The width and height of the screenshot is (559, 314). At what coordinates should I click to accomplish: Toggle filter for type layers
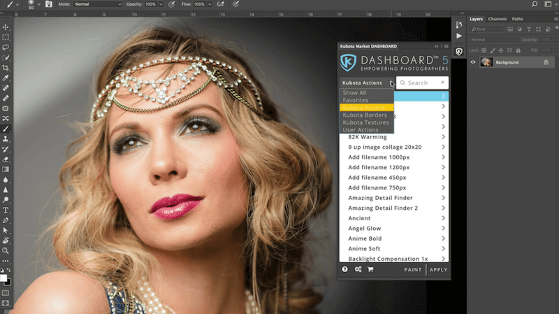click(x=529, y=29)
